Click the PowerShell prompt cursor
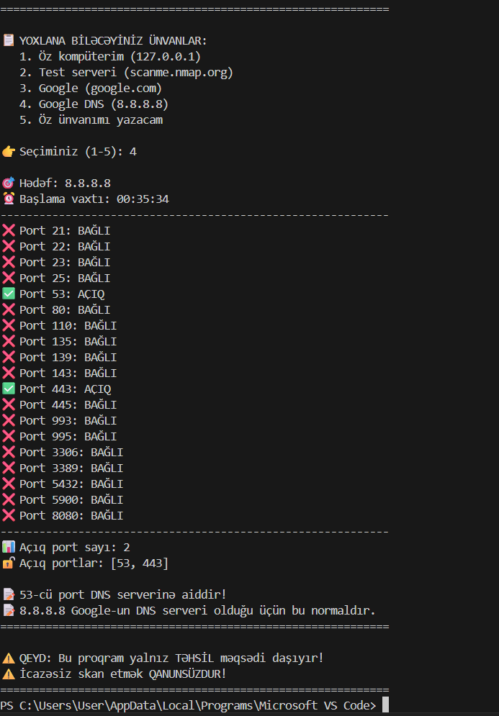 (385, 705)
